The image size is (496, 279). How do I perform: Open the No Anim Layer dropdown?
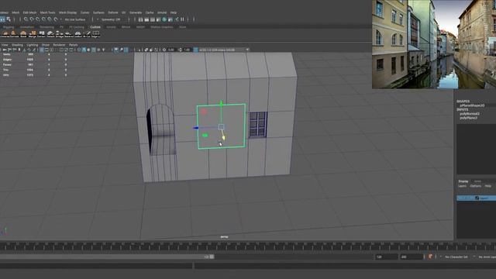(487, 257)
